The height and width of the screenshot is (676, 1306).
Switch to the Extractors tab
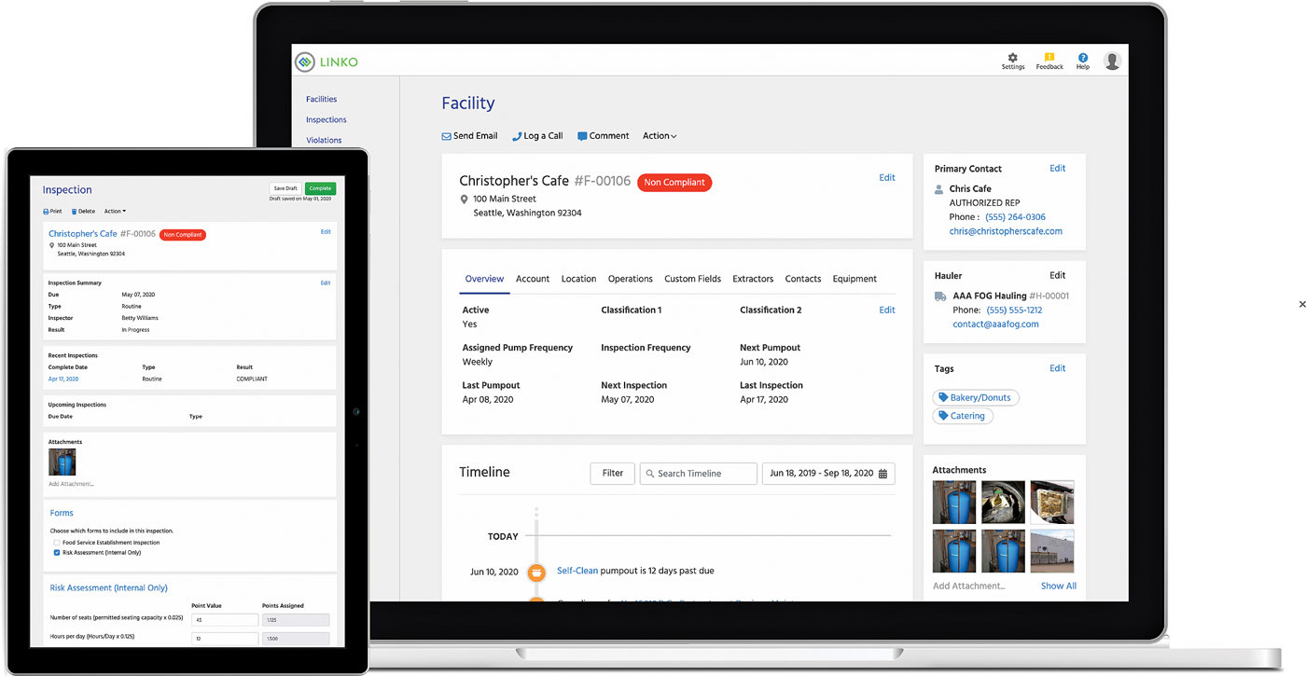[x=753, y=279]
